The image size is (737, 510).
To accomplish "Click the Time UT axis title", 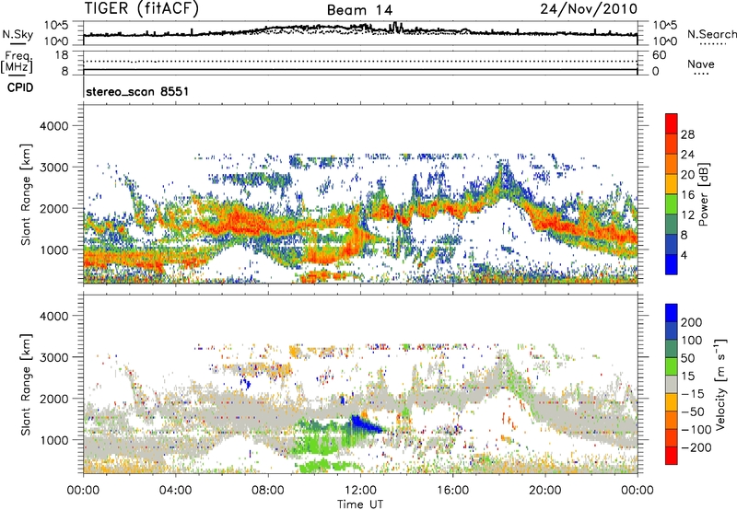I will coord(360,504).
